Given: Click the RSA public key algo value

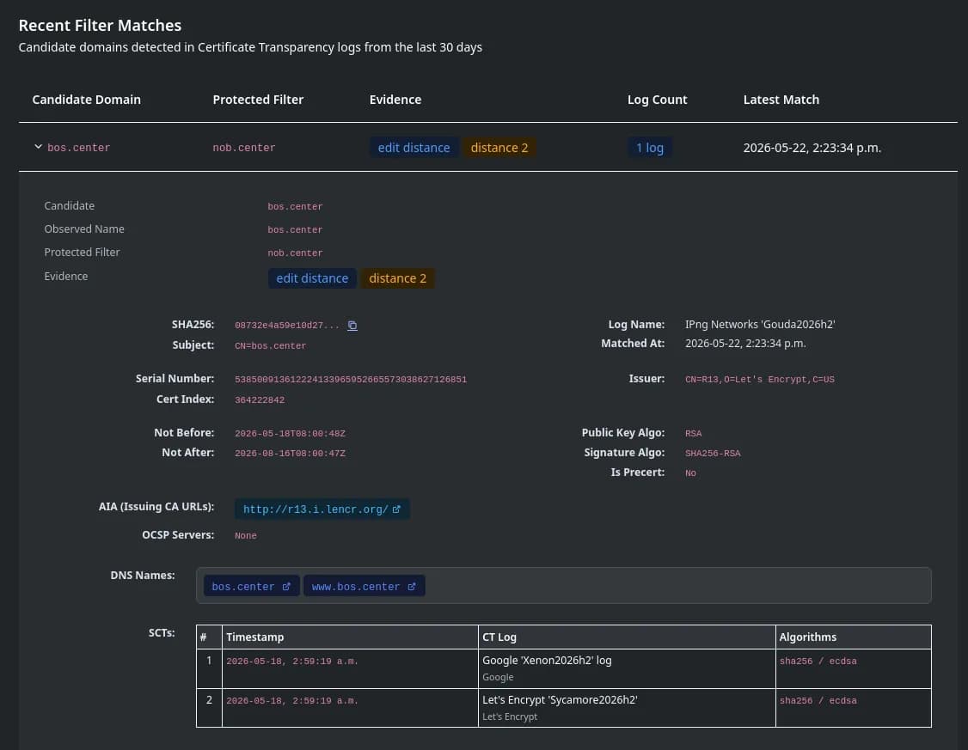Looking at the screenshot, I should click(693, 434).
